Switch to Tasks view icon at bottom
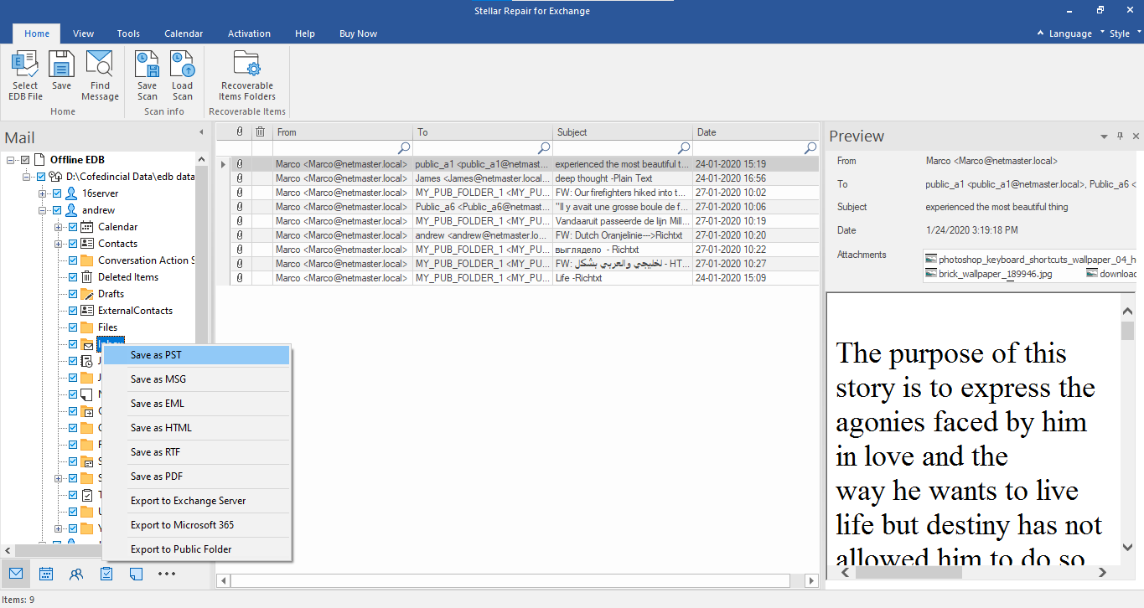This screenshot has width=1144, height=608. click(106, 574)
